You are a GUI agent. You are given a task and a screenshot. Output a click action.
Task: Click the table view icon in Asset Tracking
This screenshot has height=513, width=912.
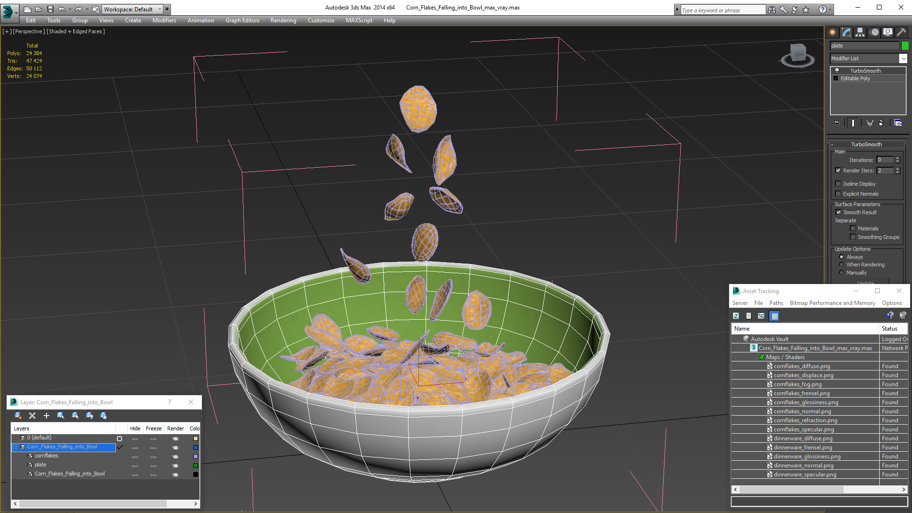click(x=774, y=316)
